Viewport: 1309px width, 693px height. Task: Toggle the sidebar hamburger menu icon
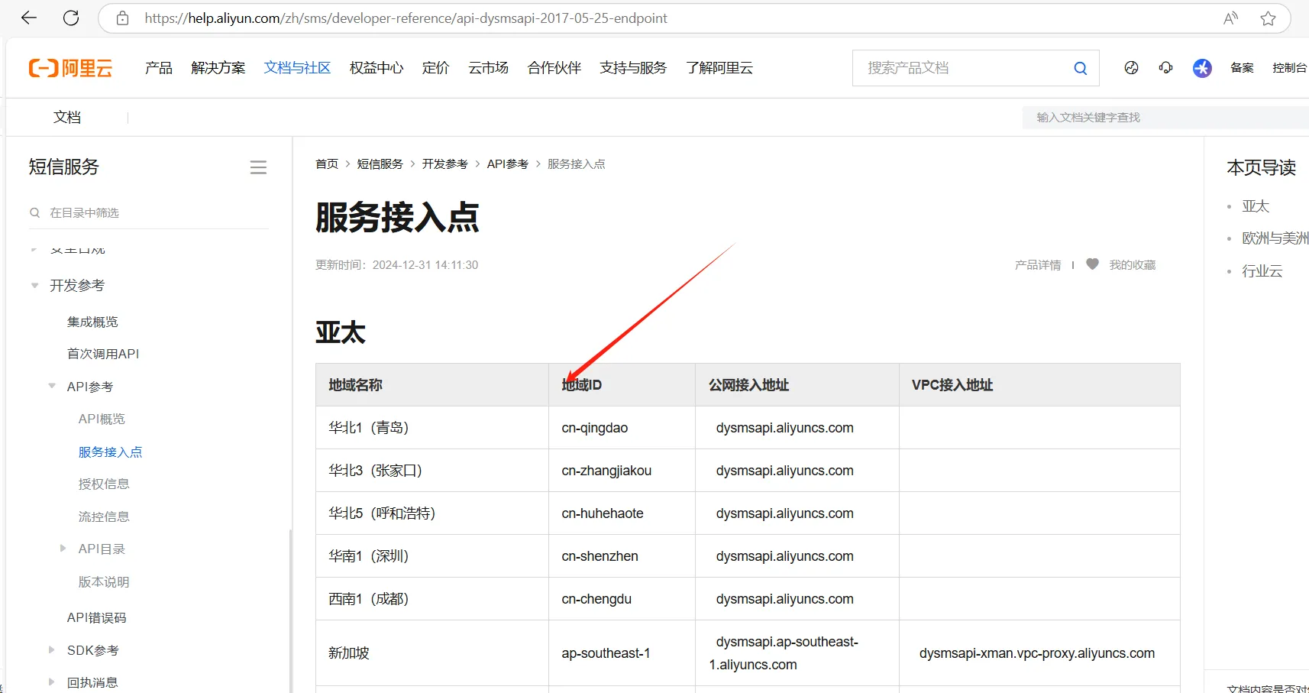(x=258, y=167)
